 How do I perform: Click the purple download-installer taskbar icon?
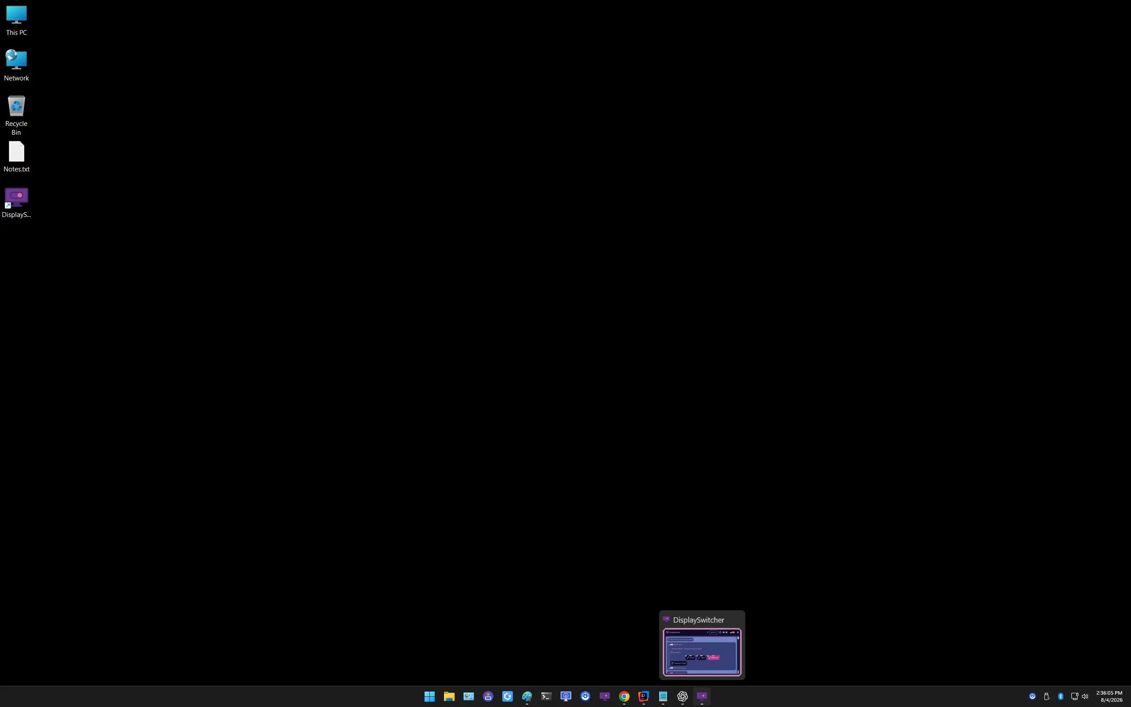click(488, 696)
